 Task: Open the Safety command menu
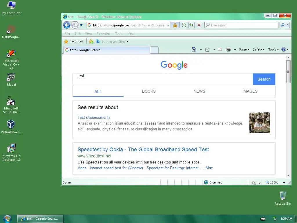[258, 49]
